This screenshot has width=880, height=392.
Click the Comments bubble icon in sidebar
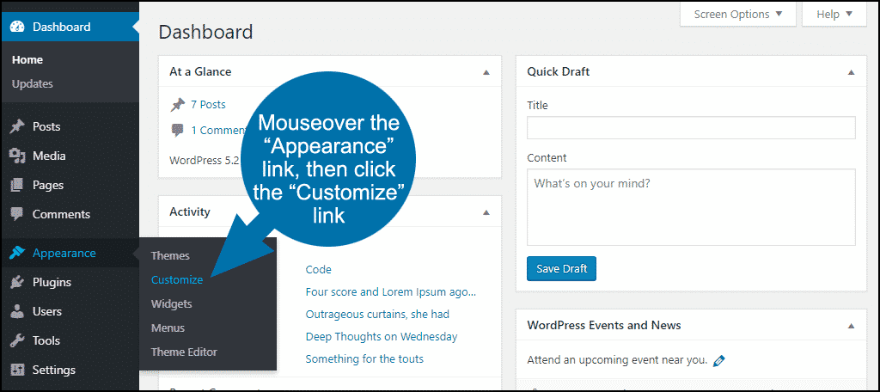[x=17, y=214]
